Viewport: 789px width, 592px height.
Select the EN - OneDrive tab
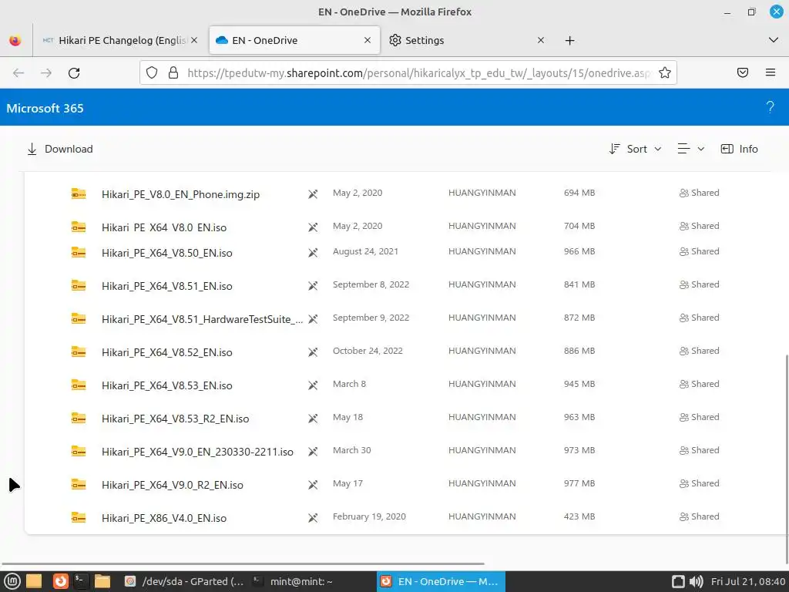[294, 40]
